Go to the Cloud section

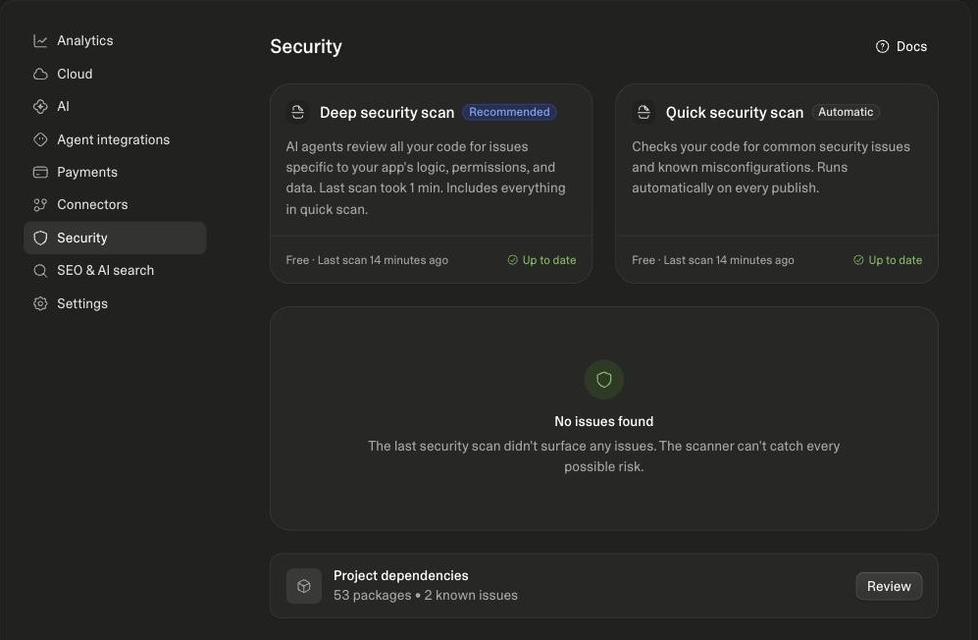[115, 75]
